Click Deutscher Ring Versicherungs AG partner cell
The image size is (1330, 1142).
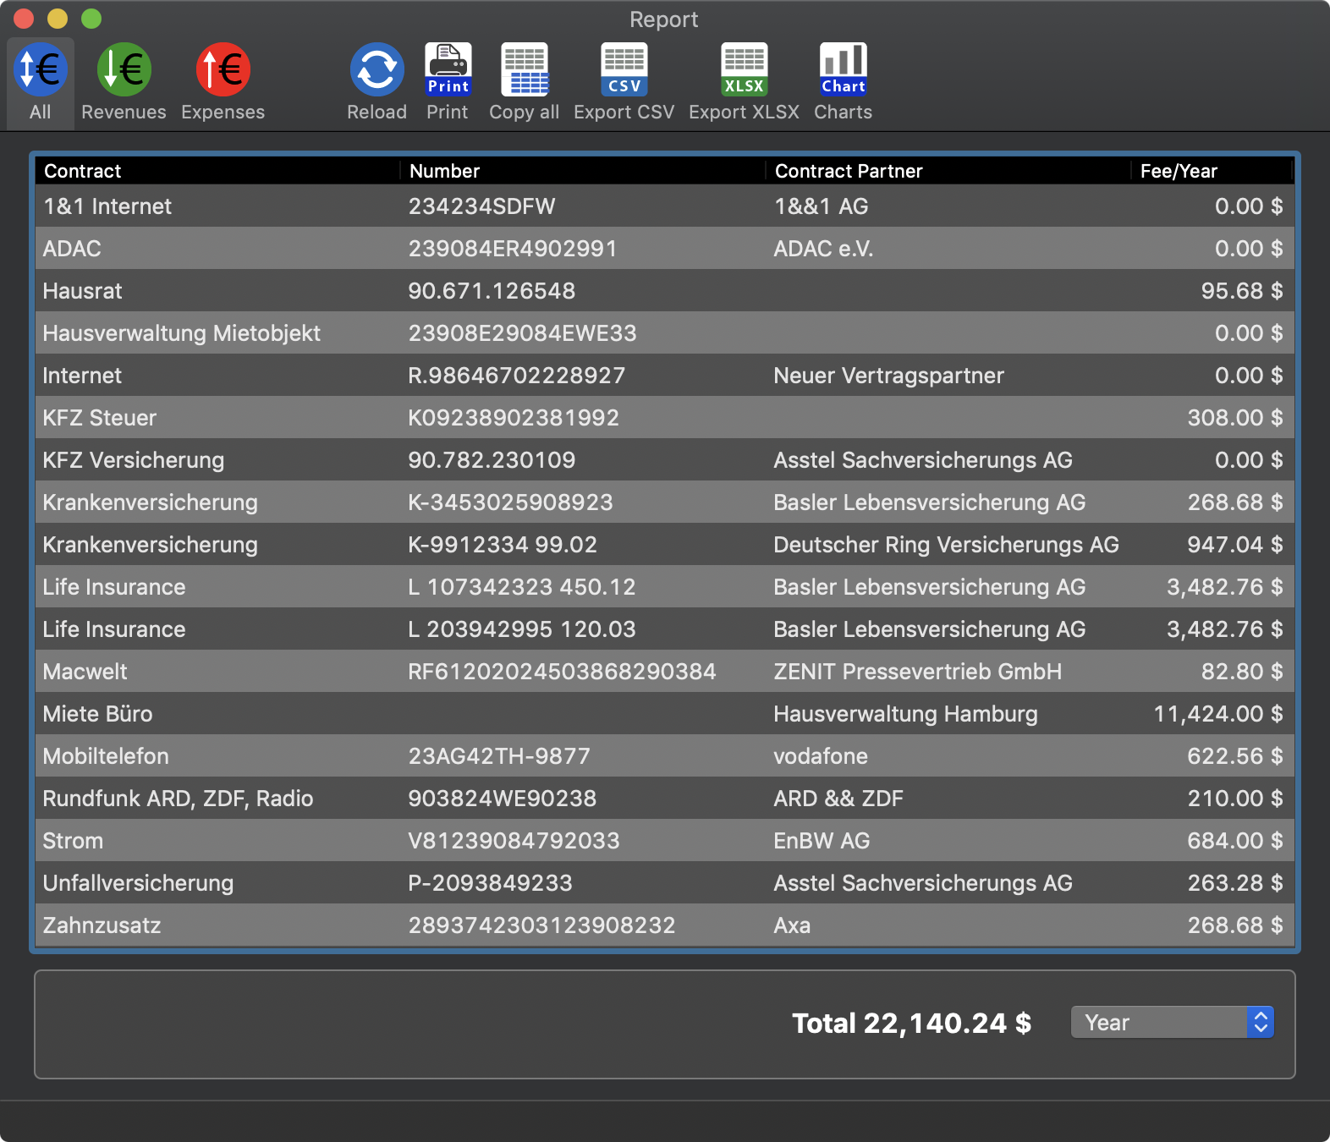tap(946, 545)
